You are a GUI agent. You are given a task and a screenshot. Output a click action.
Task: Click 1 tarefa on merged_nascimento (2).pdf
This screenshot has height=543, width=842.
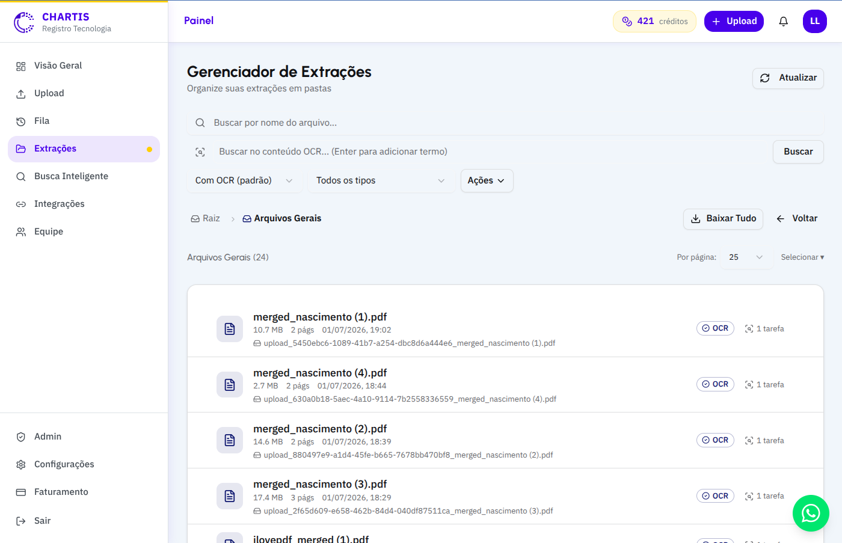764,440
